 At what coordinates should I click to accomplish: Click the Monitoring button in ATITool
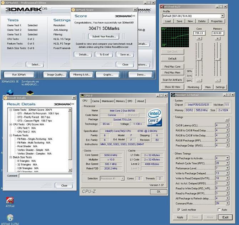(x=193, y=87)
